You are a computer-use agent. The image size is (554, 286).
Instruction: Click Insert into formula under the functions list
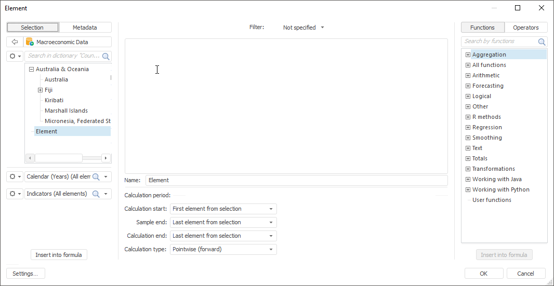click(x=504, y=255)
